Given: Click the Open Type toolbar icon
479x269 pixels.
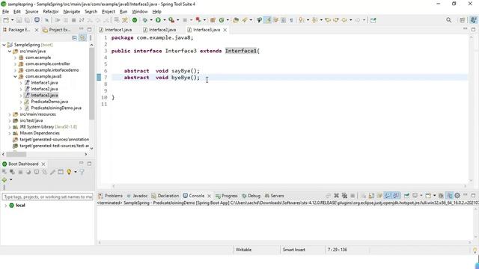Looking at the screenshot, I should 236,20.
